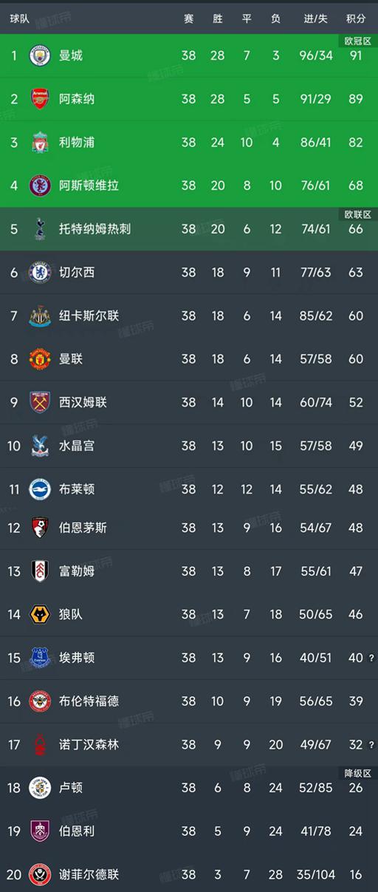Screen dimensions: 378x892
Task: Select the Manchester United (曼联) red crest
Action: 40,359
